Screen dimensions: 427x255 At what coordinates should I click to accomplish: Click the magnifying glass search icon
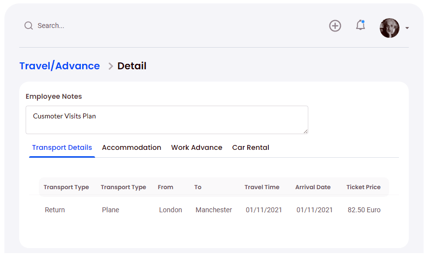click(x=29, y=26)
